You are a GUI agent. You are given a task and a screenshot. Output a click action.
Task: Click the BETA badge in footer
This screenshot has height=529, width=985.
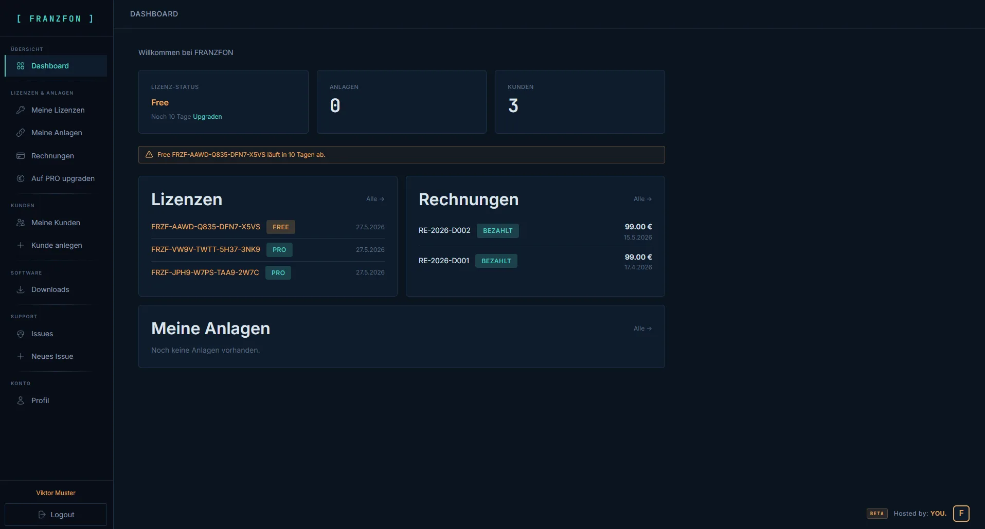coord(877,514)
